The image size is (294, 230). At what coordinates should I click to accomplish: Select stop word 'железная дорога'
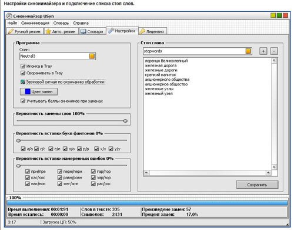[161, 65]
